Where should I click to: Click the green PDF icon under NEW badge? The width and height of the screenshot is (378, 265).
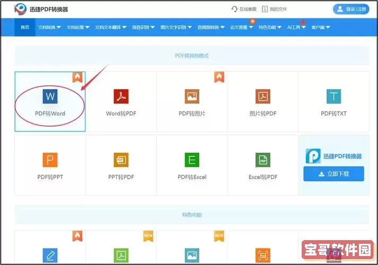121,255
